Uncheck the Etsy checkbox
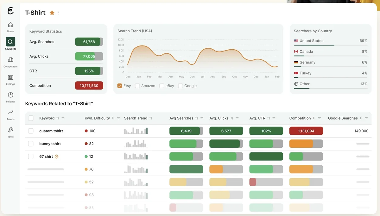 tap(120, 86)
